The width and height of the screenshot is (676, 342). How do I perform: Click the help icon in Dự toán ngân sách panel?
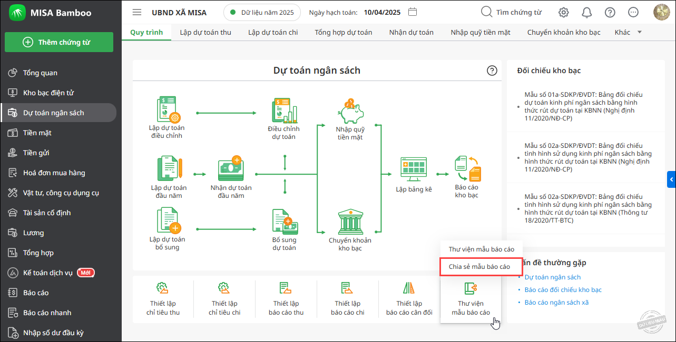pos(492,71)
